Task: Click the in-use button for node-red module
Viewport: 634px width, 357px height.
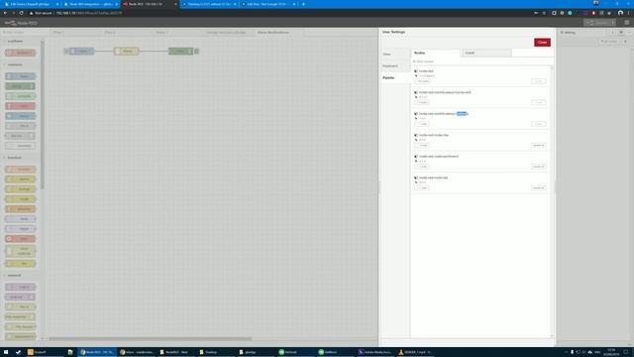Action: [x=538, y=81]
